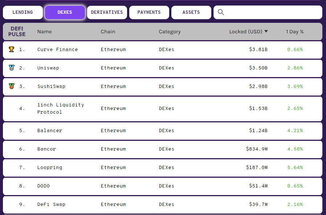Click the Ethereum chain cell for Curve Finance
This screenshot has width=326, height=215.
point(113,50)
